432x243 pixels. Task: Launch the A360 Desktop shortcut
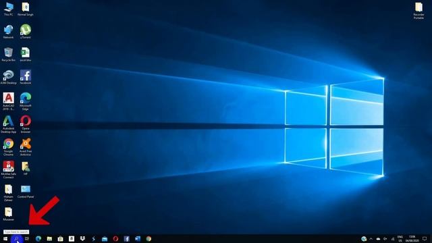(x=9, y=77)
